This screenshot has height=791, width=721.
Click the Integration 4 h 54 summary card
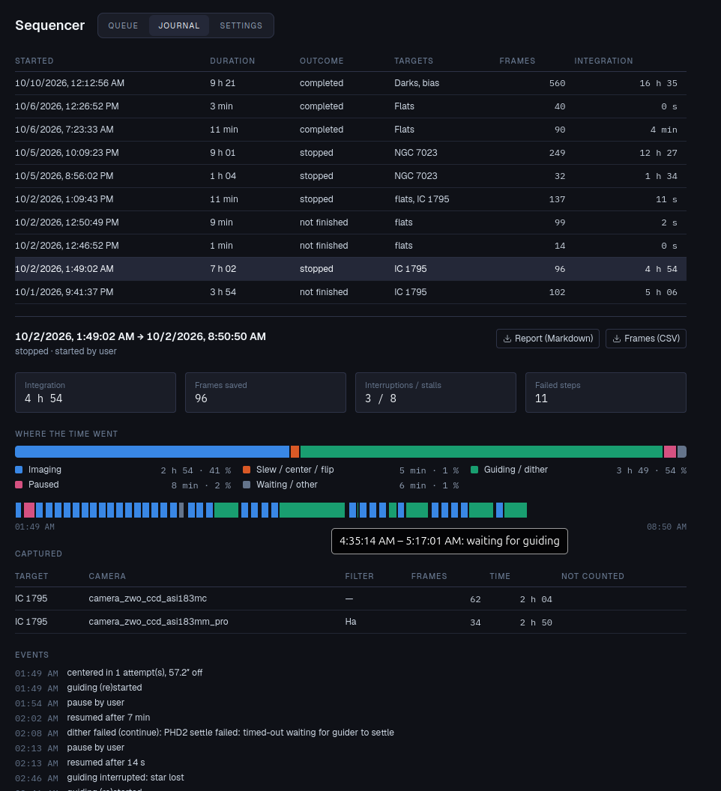tap(95, 393)
